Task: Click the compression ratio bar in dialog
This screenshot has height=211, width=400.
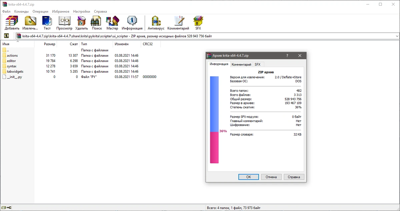Action: point(214,120)
